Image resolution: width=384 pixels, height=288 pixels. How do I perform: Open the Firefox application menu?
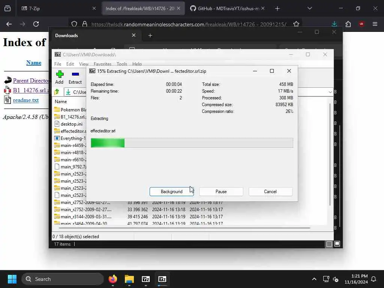pos(375,24)
